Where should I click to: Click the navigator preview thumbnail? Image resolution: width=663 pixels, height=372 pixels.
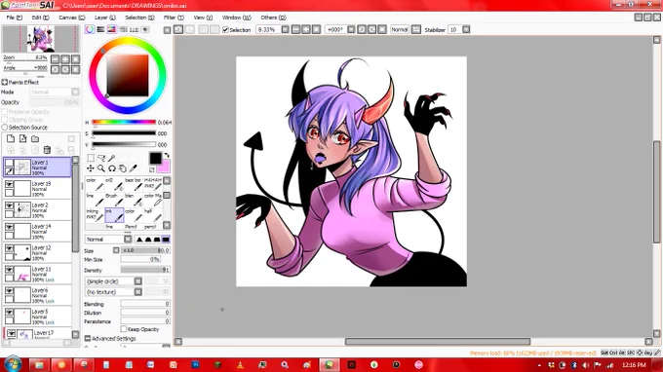(x=41, y=39)
